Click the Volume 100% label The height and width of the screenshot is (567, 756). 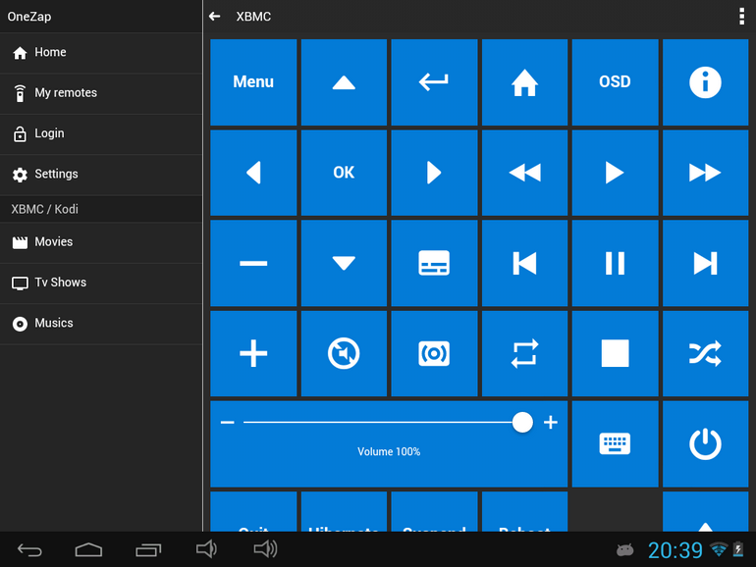389,452
